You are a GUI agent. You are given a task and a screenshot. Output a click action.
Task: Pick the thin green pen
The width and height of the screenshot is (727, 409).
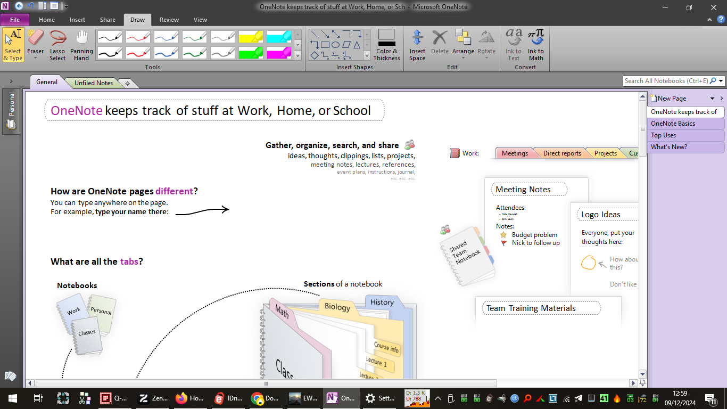pos(194,37)
